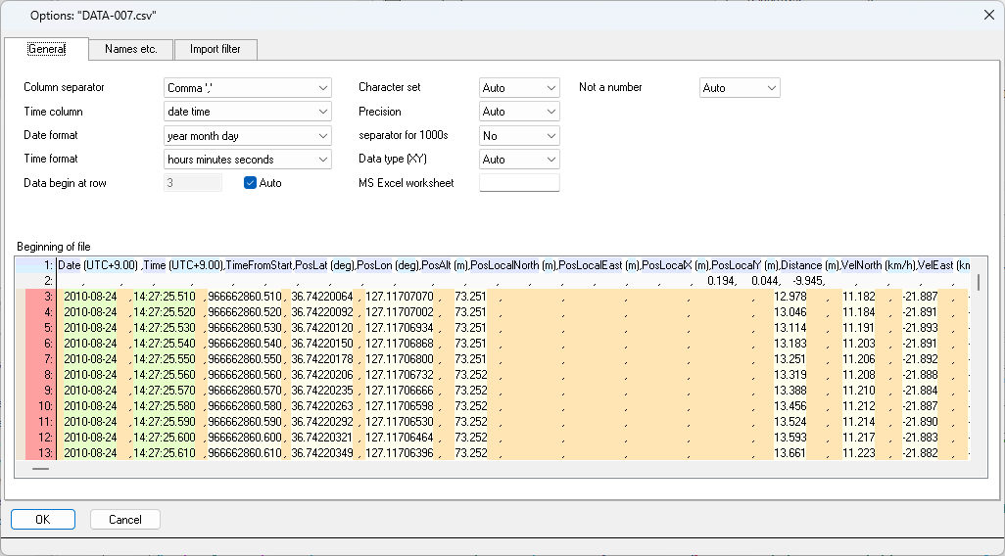This screenshot has height=556, width=1005.
Task: Close the Options dialog window
Action: tap(985, 14)
